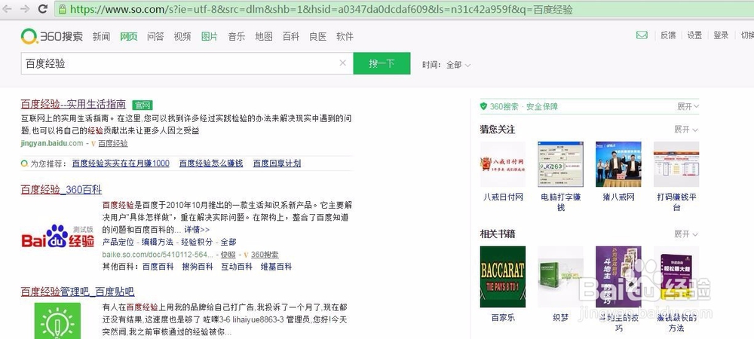Expand the 相关书籍 section
The width and height of the screenshot is (754, 339).
[x=685, y=234]
